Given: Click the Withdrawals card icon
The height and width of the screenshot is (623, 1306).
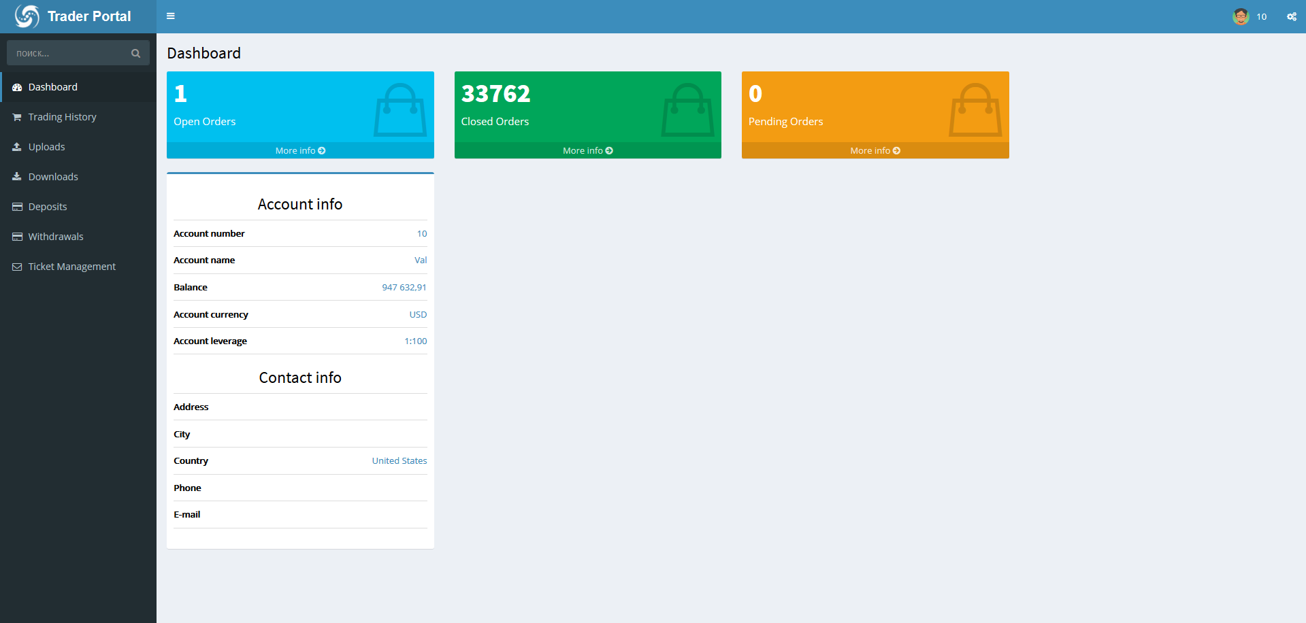Looking at the screenshot, I should 17,237.
